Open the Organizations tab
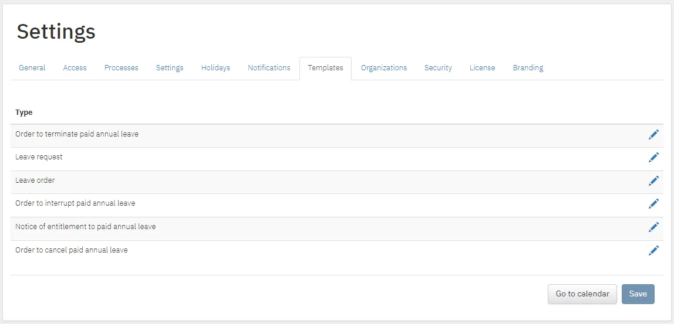This screenshot has height=324, width=674. click(x=384, y=68)
